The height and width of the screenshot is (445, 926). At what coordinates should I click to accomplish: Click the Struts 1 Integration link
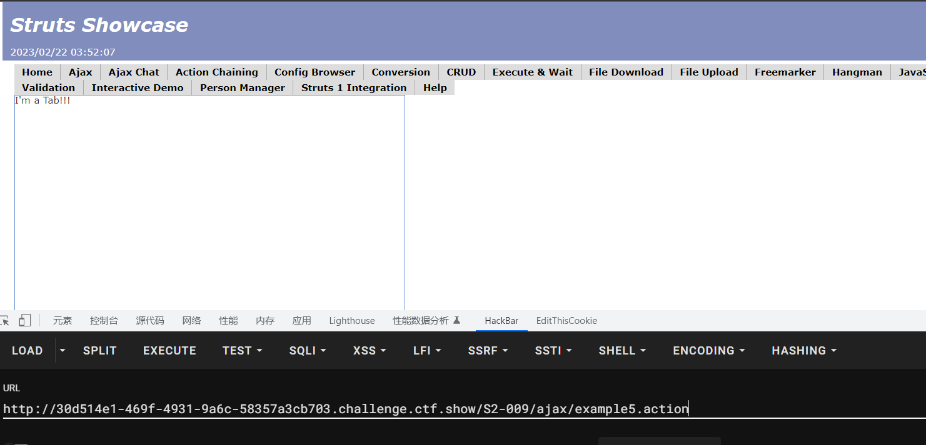pyautogui.click(x=354, y=88)
